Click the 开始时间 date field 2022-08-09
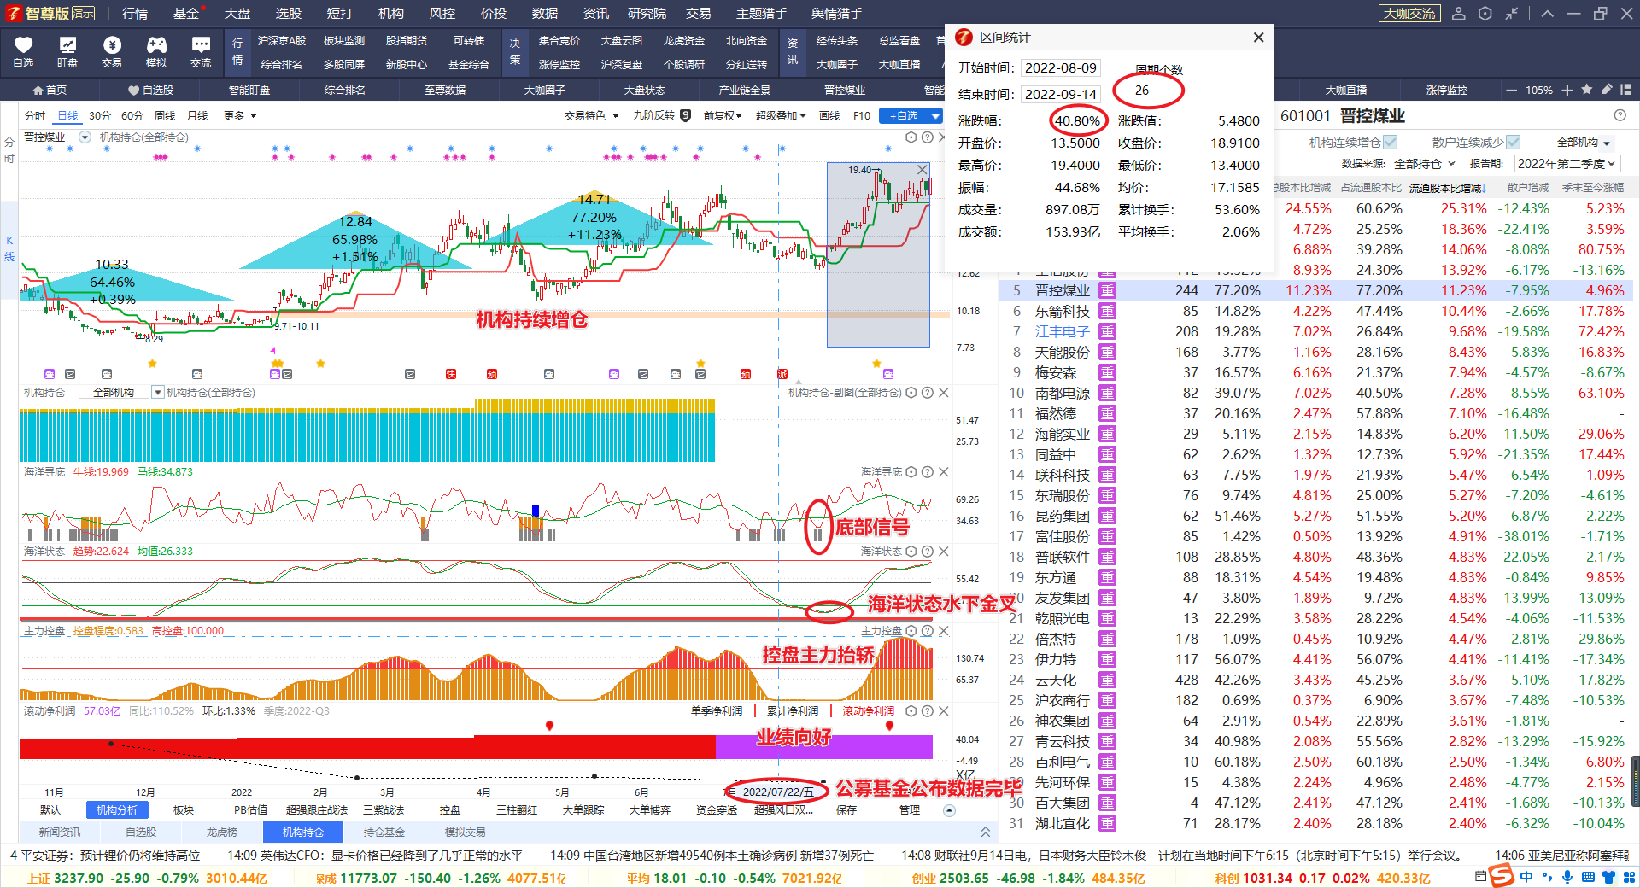The image size is (1640, 888). click(x=1060, y=68)
